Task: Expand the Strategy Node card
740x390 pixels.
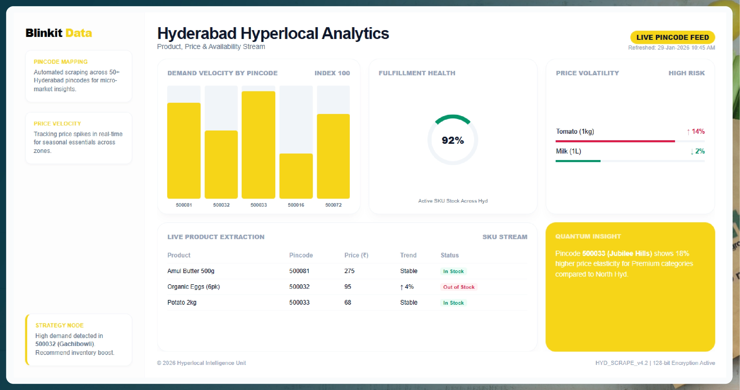Action: [78, 340]
